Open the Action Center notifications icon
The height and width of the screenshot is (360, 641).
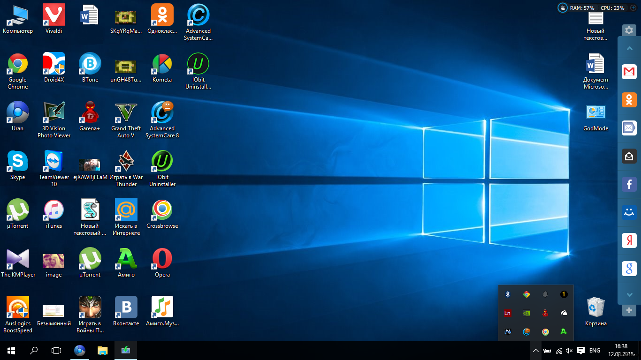pos(580,351)
